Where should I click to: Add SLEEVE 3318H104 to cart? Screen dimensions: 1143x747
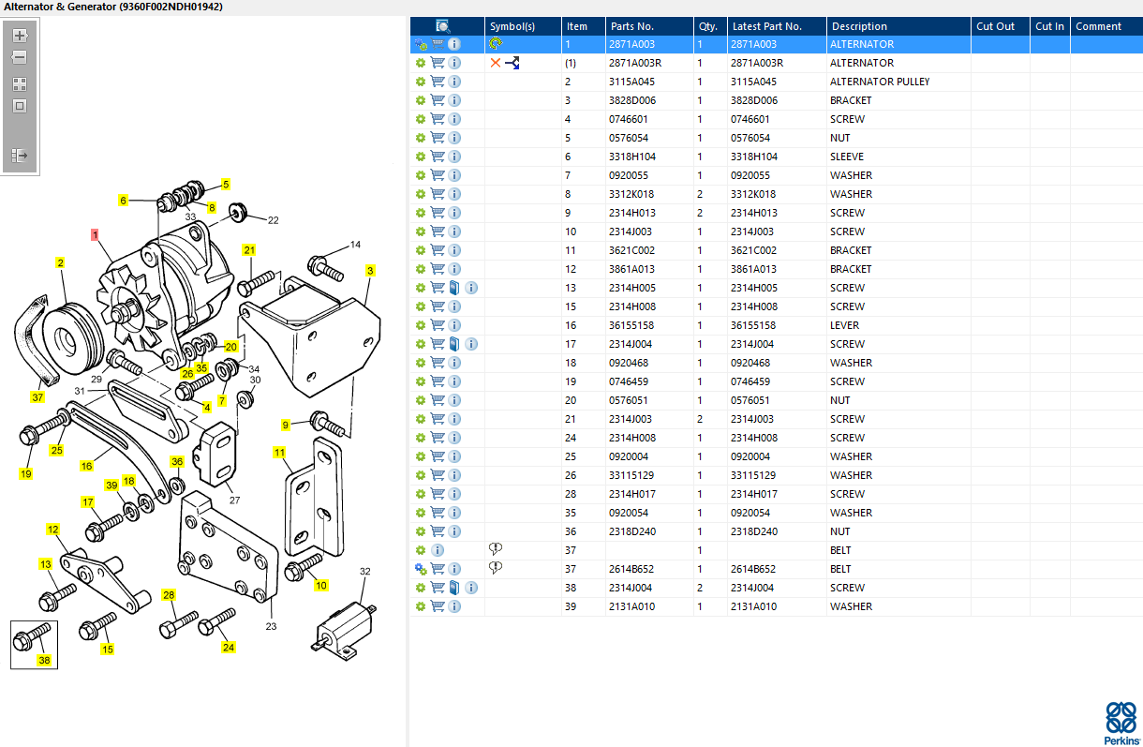click(438, 157)
